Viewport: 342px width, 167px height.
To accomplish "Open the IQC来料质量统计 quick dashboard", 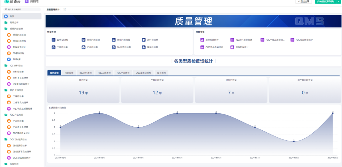I will click(x=232, y=40).
